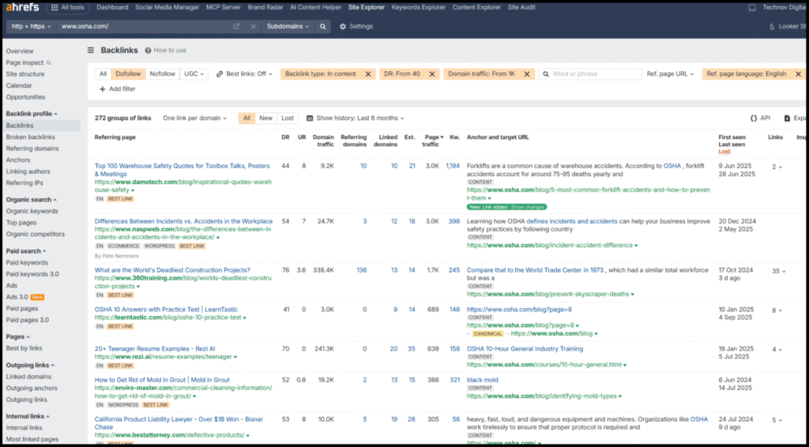The image size is (809, 447).
Task: Click the search magnifier button beside Subdomains
Action: pyautogui.click(x=323, y=26)
